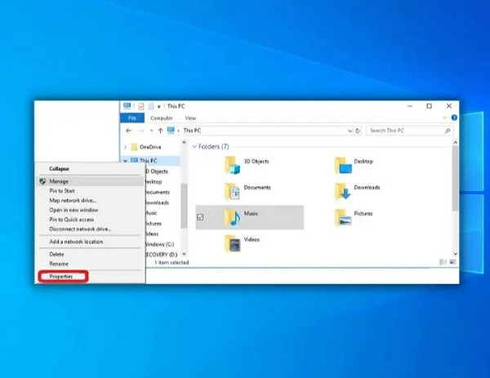
Task: Click the Search This PC field
Action: [410, 131]
